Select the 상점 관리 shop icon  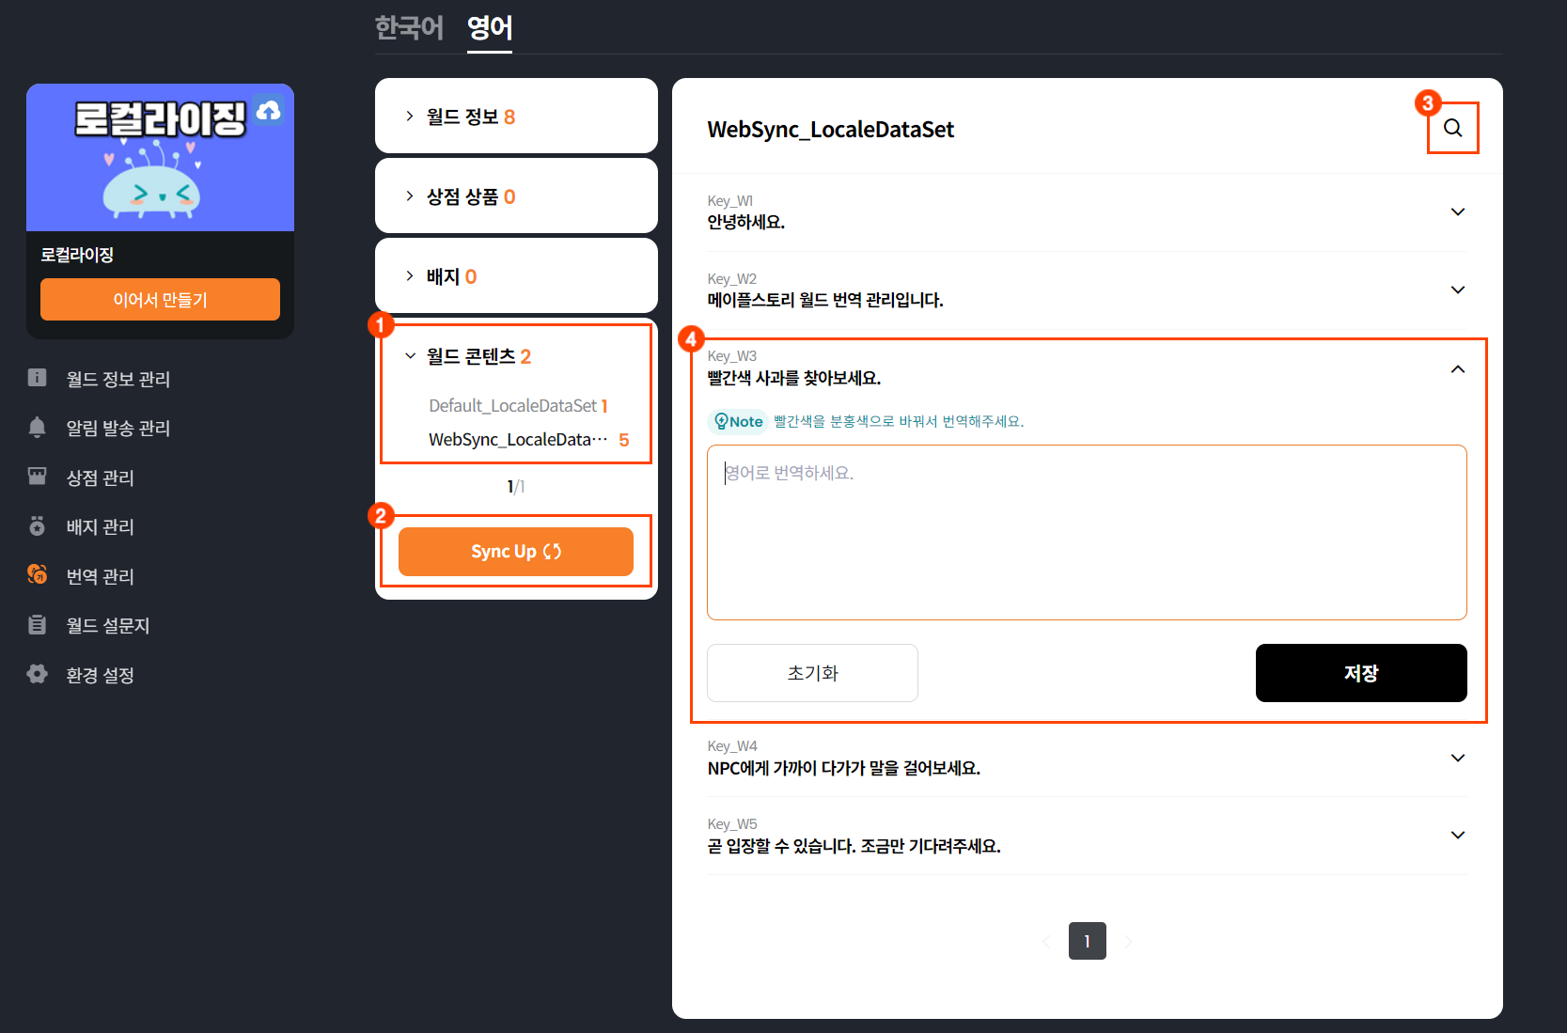click(37, 477)
